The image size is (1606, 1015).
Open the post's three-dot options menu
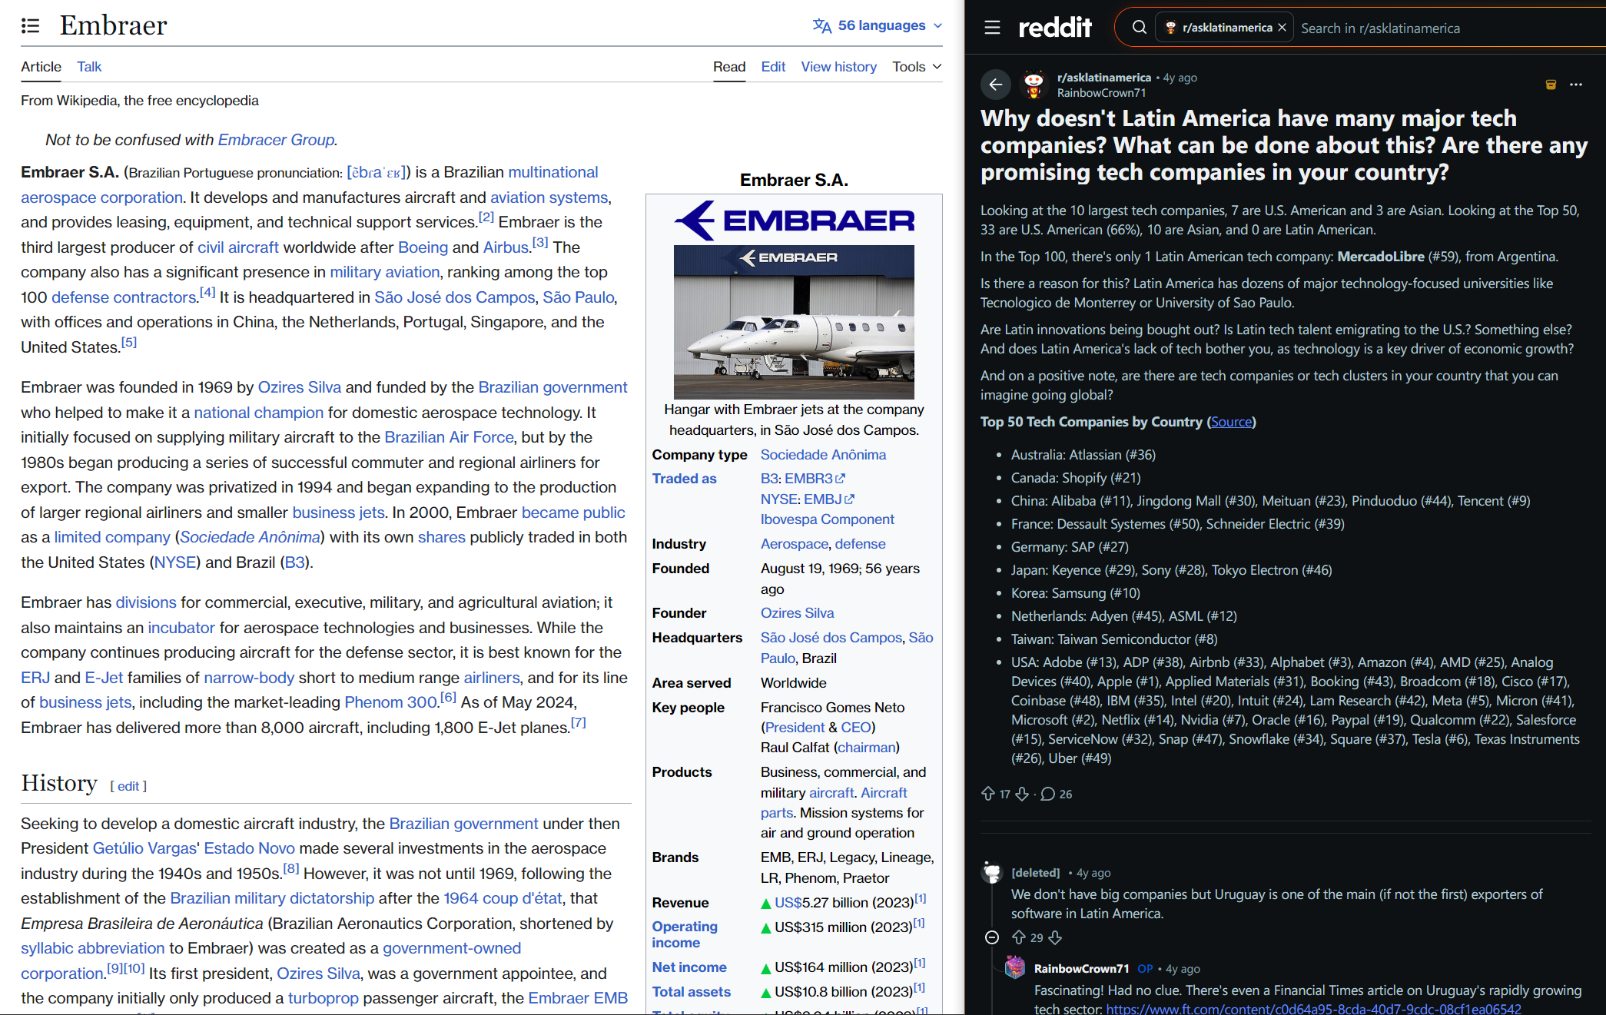pyautogui.click(x=1576, y=85)
